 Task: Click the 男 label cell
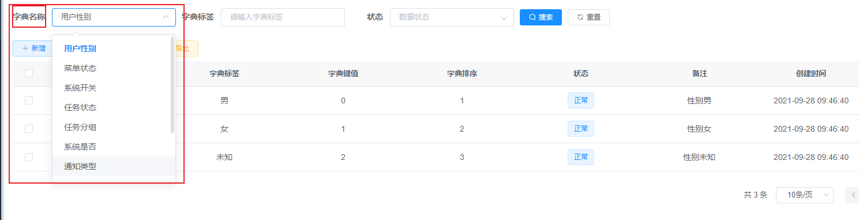[x=224, y=100]
